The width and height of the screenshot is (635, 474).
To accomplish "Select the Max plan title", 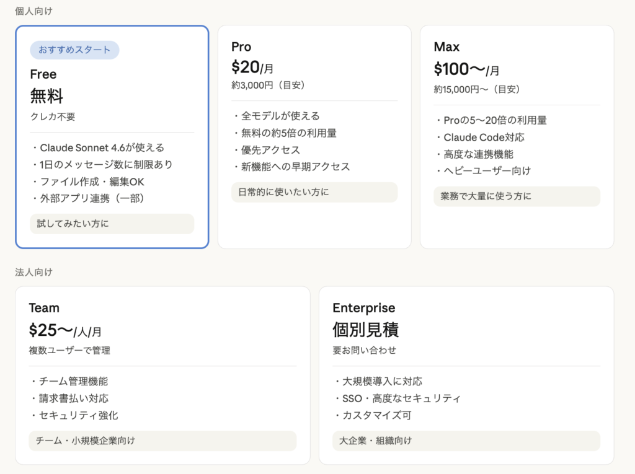I will pos(446,47).
